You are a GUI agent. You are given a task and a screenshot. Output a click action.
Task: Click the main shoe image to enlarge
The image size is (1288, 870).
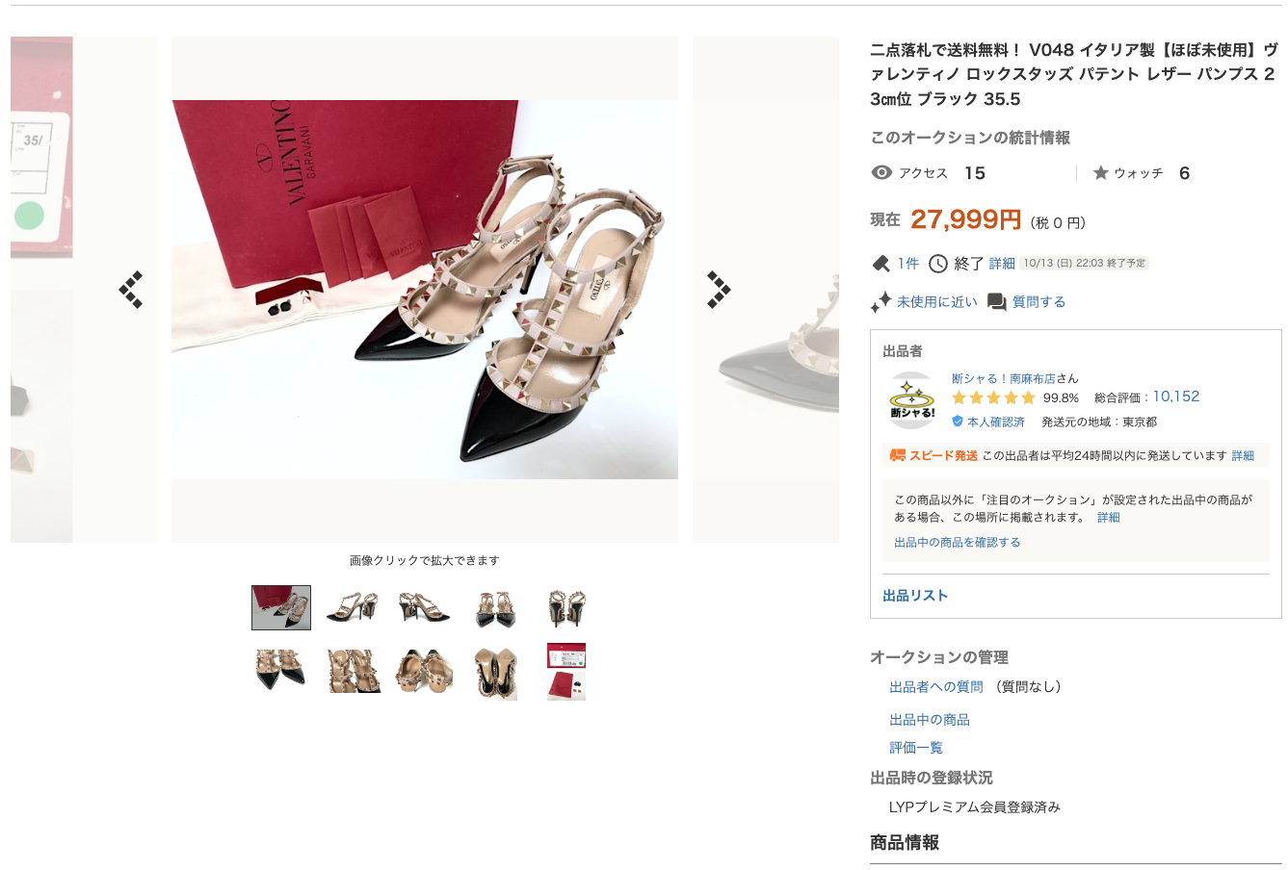pos(425,290)
